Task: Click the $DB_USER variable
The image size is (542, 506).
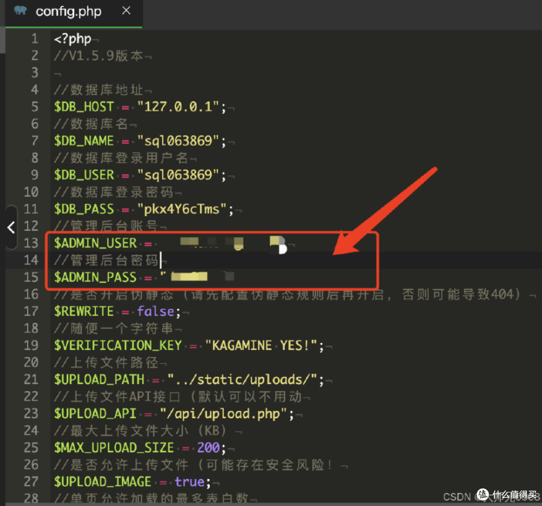Action: coord(84,175)
